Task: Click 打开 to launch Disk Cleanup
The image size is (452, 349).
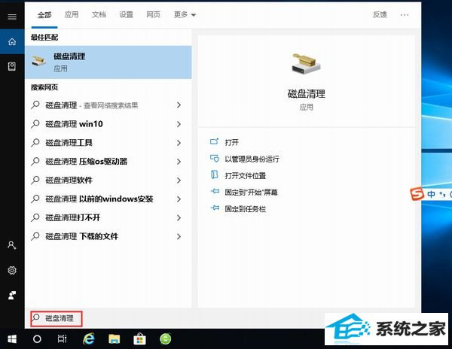Action: [x=232, y=142]
